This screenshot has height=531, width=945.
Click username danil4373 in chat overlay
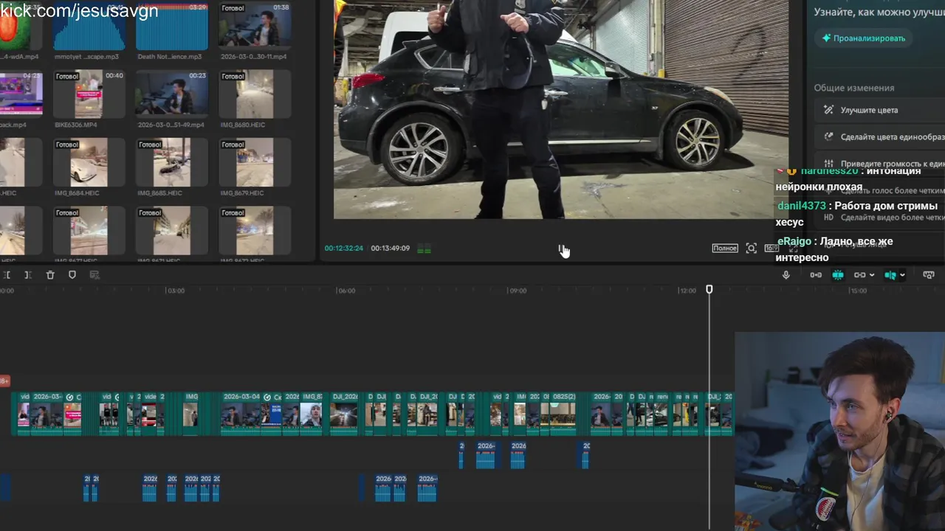coord(802,206)
